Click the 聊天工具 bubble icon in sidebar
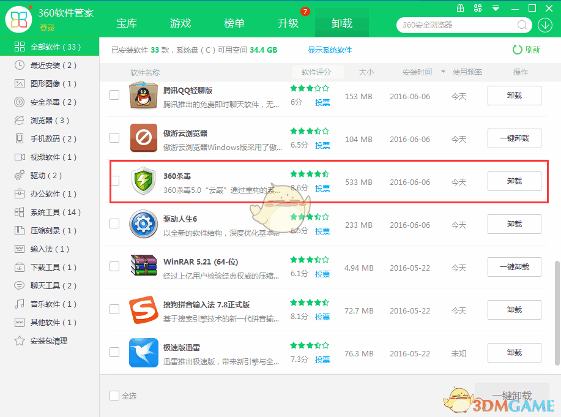Screen dimensions: 561x417 (20, 285)
